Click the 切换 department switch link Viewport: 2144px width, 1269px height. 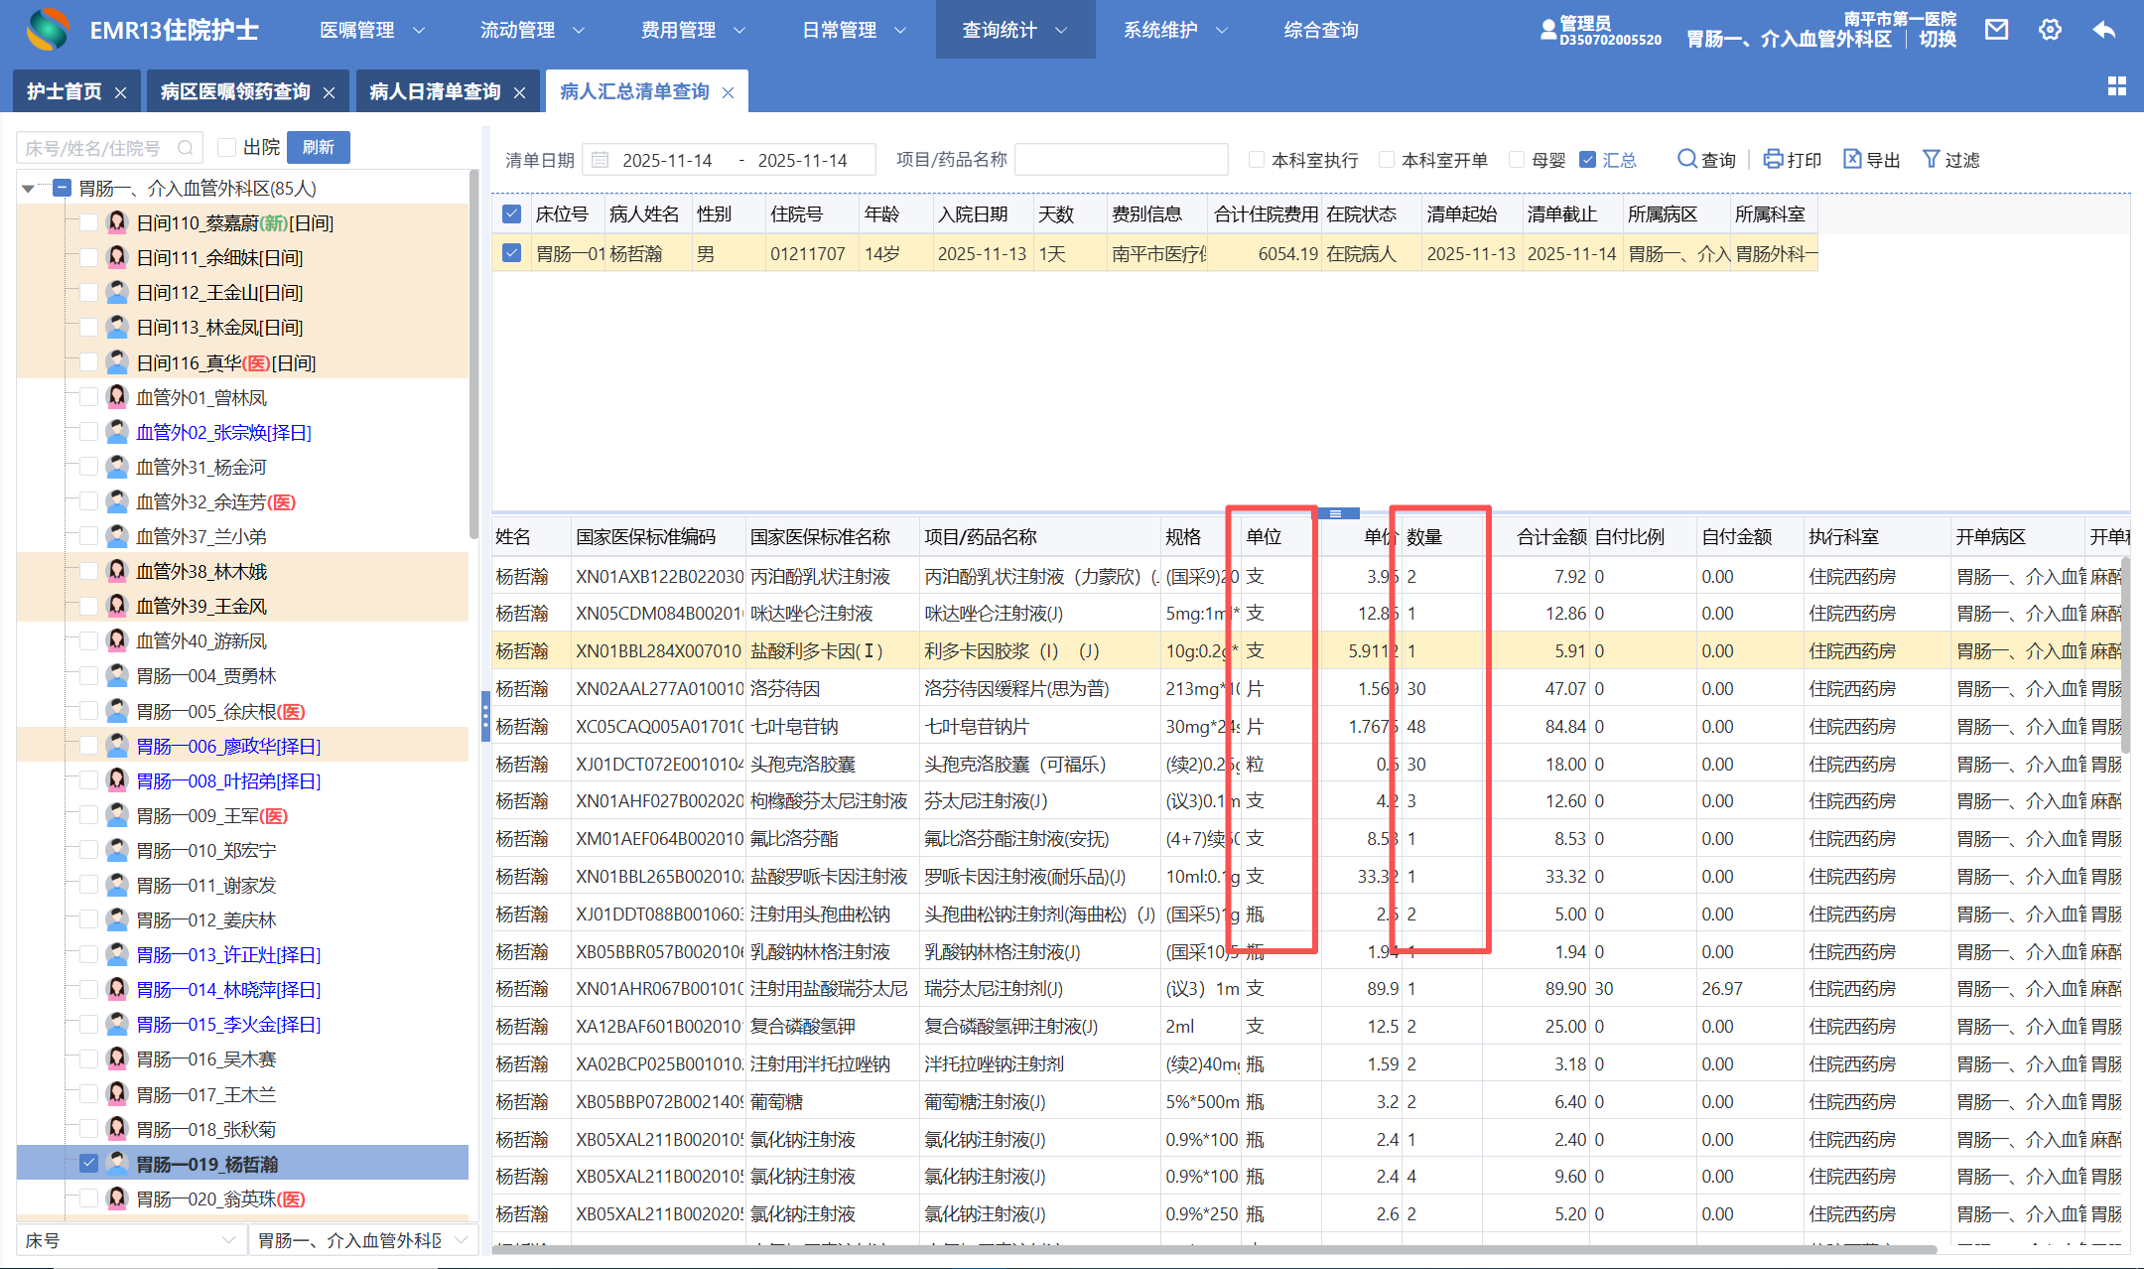(1937, 39)
